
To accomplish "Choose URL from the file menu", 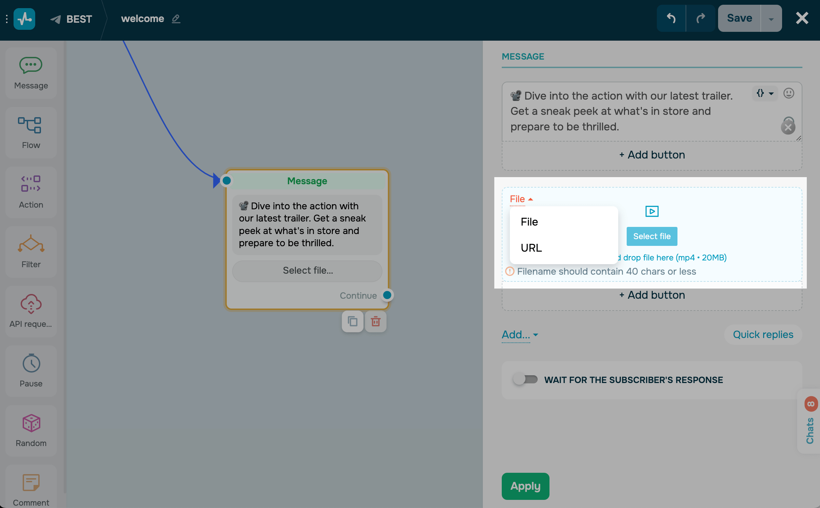I will coord(531,248).
